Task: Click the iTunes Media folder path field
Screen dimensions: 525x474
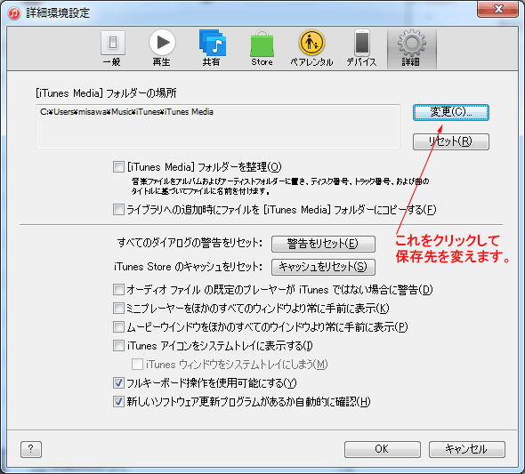Action: (x=218, y=125)
